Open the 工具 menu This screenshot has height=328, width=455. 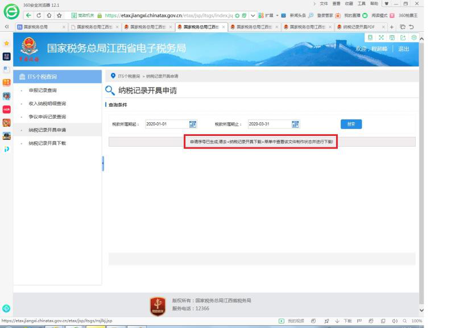click(x=361, y=4)
